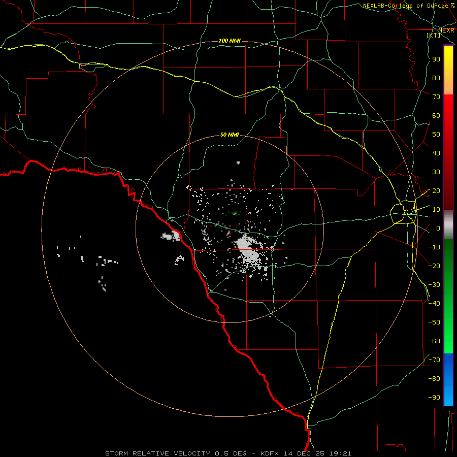Pick the -70 value on velocity scale

[x=434, y=360]
